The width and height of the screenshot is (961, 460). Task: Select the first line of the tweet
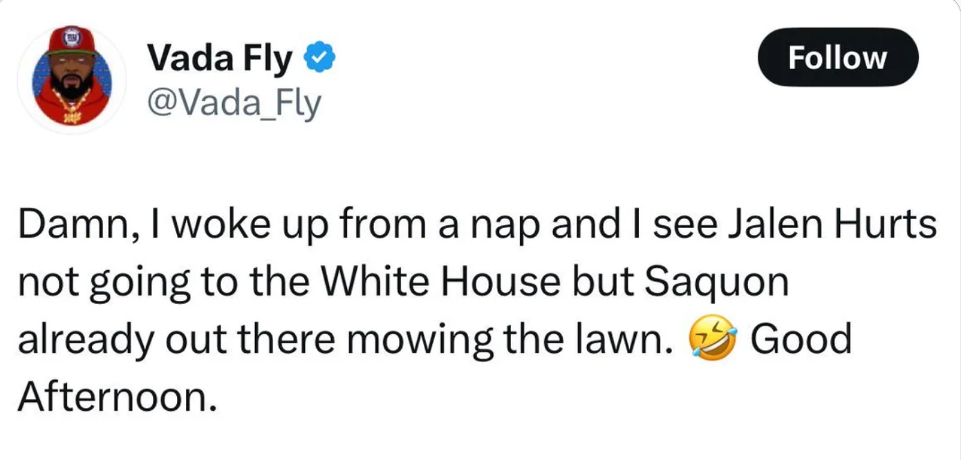click(477, 222)
